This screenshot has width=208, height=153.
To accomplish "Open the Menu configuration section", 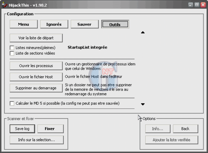I will tap(24, 24).
